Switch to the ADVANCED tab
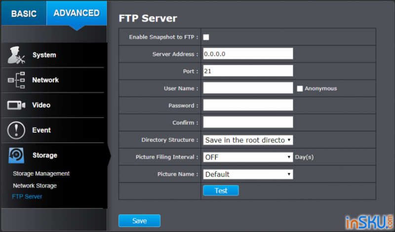395x232 pixels. 77,13
